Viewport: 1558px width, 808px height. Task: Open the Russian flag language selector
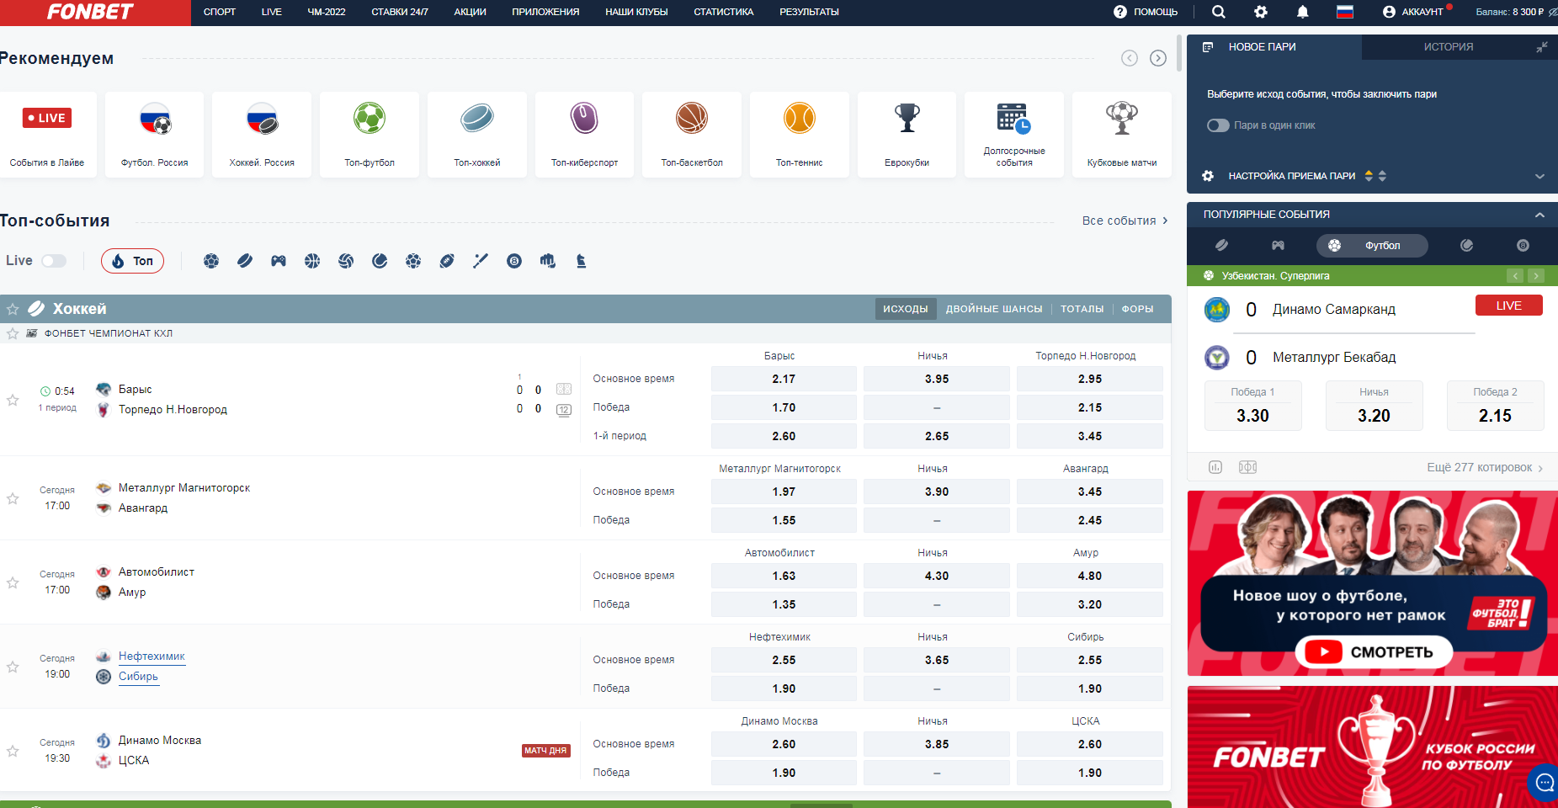tap(1345, 12)
